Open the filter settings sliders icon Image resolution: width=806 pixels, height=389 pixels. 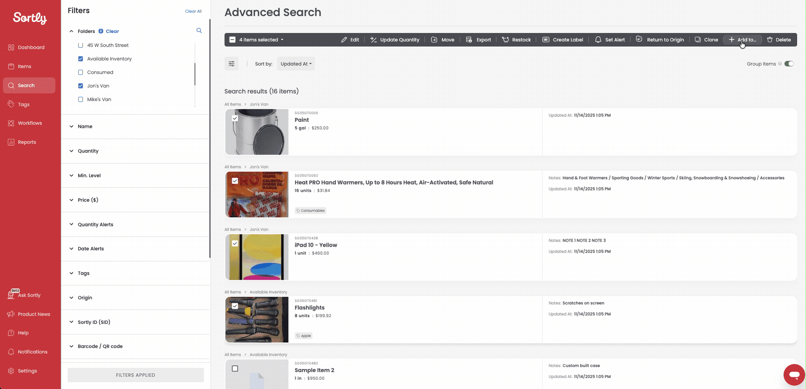(232, 64)
